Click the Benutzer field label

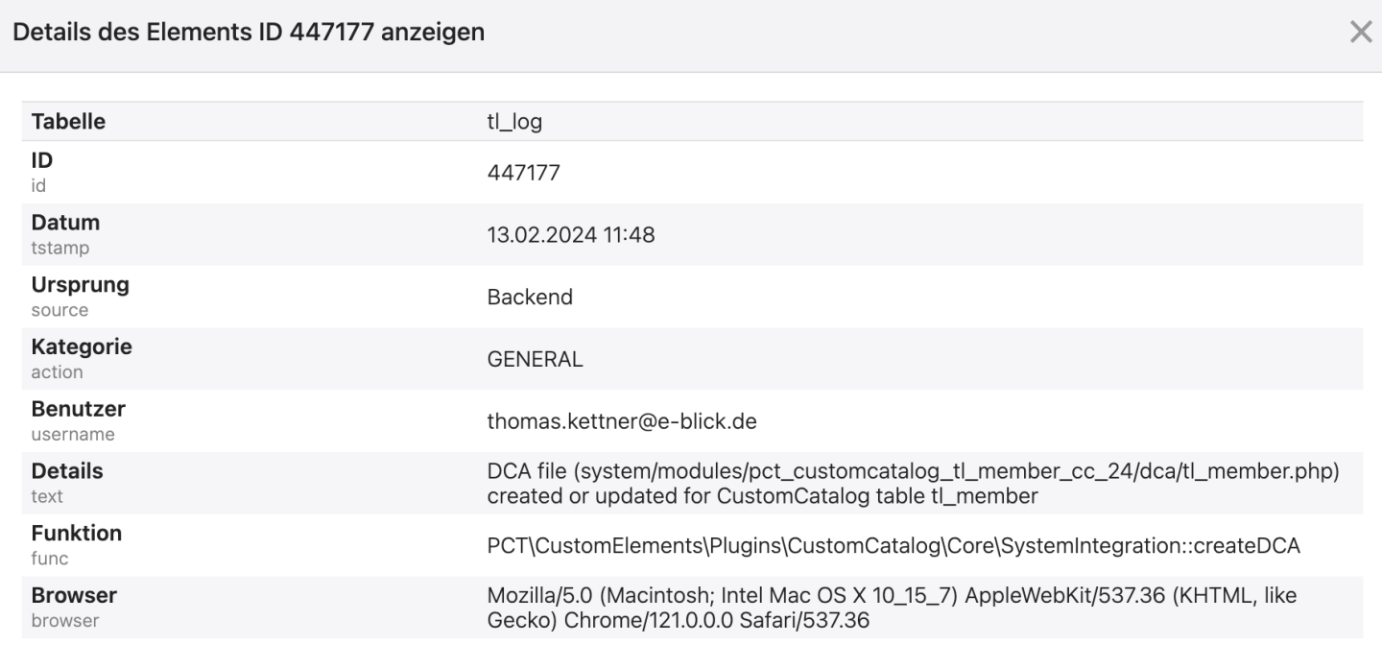coord(78,410)
